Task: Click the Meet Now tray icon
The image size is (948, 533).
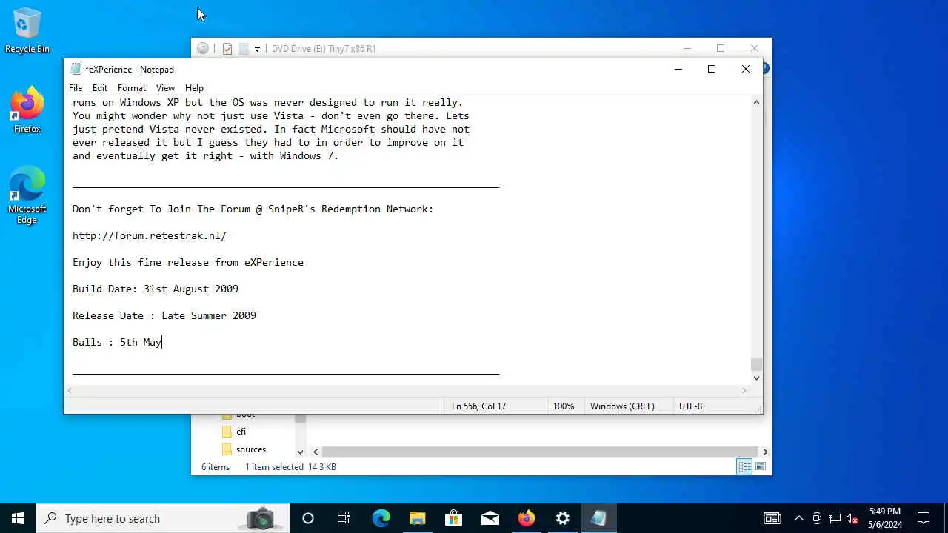Action: [x=817, y=518]
